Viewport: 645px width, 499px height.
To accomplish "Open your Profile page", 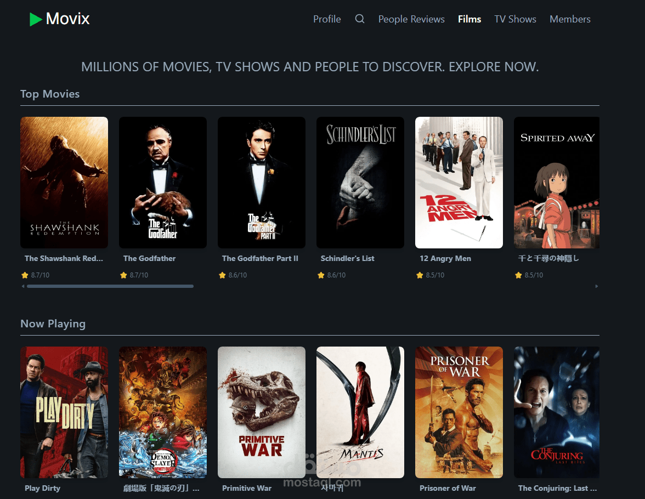I will 327,19.
